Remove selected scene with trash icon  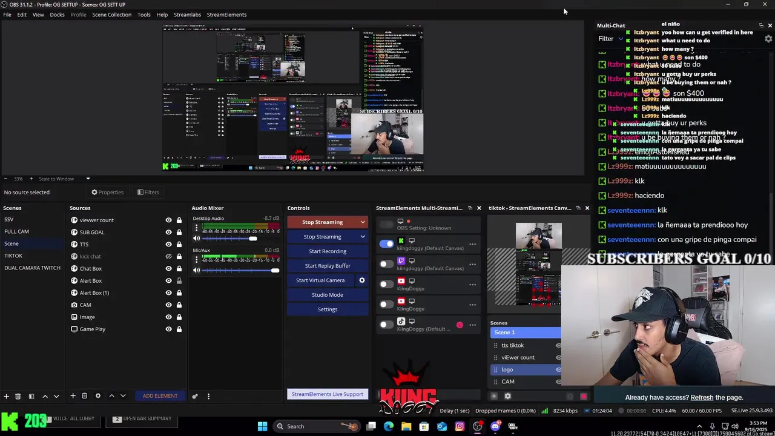tap(18, 396)
